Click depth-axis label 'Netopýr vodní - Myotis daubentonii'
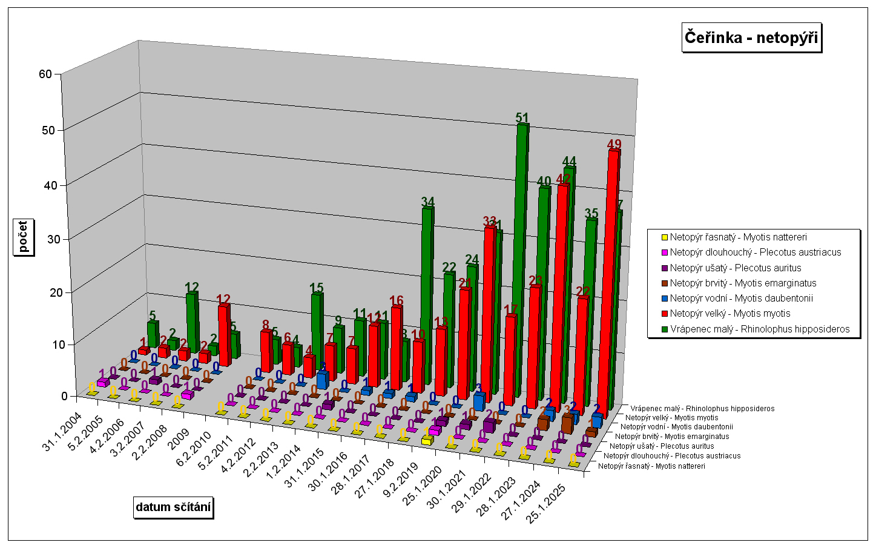 click(676, 427)
